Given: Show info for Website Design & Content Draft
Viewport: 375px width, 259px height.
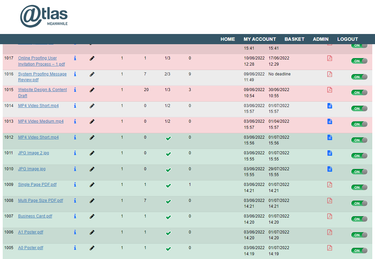Looking at the screenshot, I should pyautogui.click(x=75, y=90).
